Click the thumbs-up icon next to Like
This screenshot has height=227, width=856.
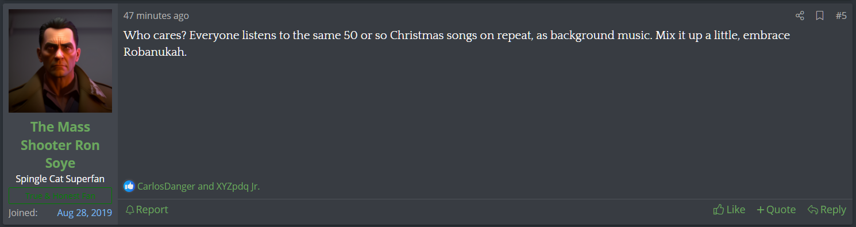tap(718, 210)
